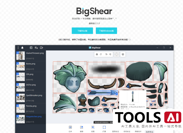This screenshot has width=183, height=133.
Task: Click the 选择导出 export button
Action: pos(149,132)
